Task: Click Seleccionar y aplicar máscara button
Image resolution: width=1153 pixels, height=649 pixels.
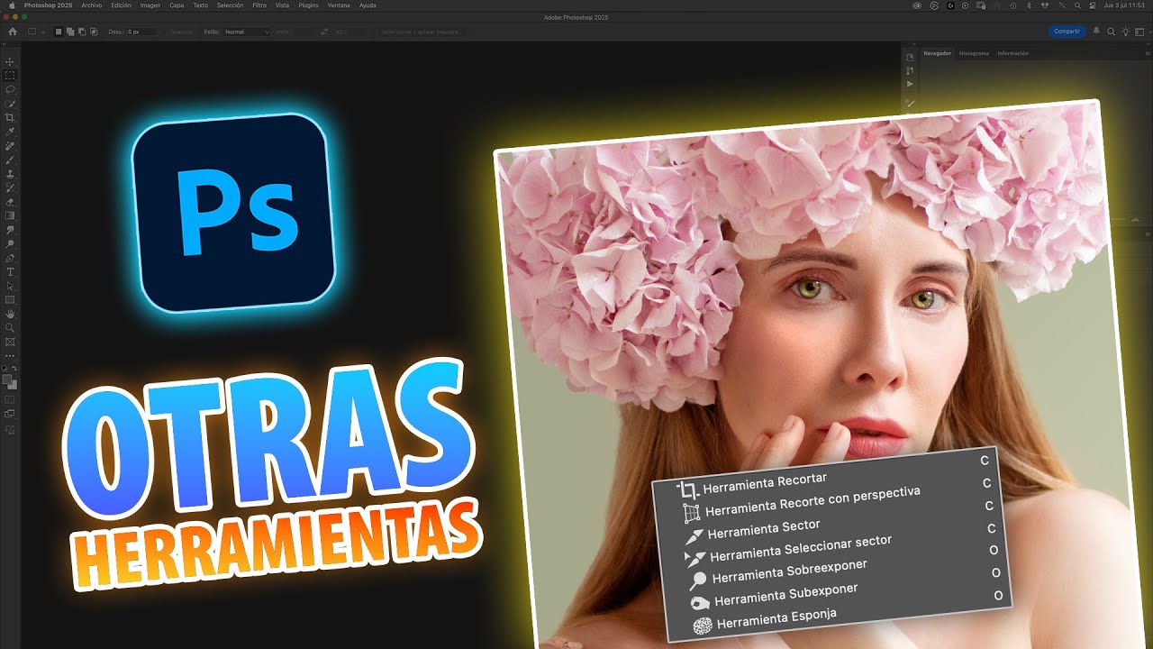Action: (x=421, y=32)
